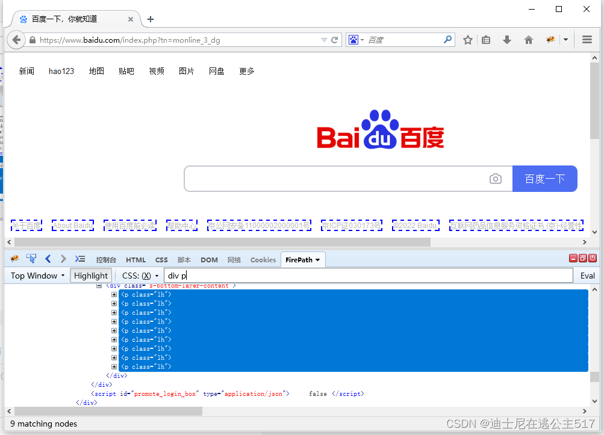Viewport: 604px width, 435px height.
Task: Toggle the command line icon in Firebug
Action: coord(80,259)
